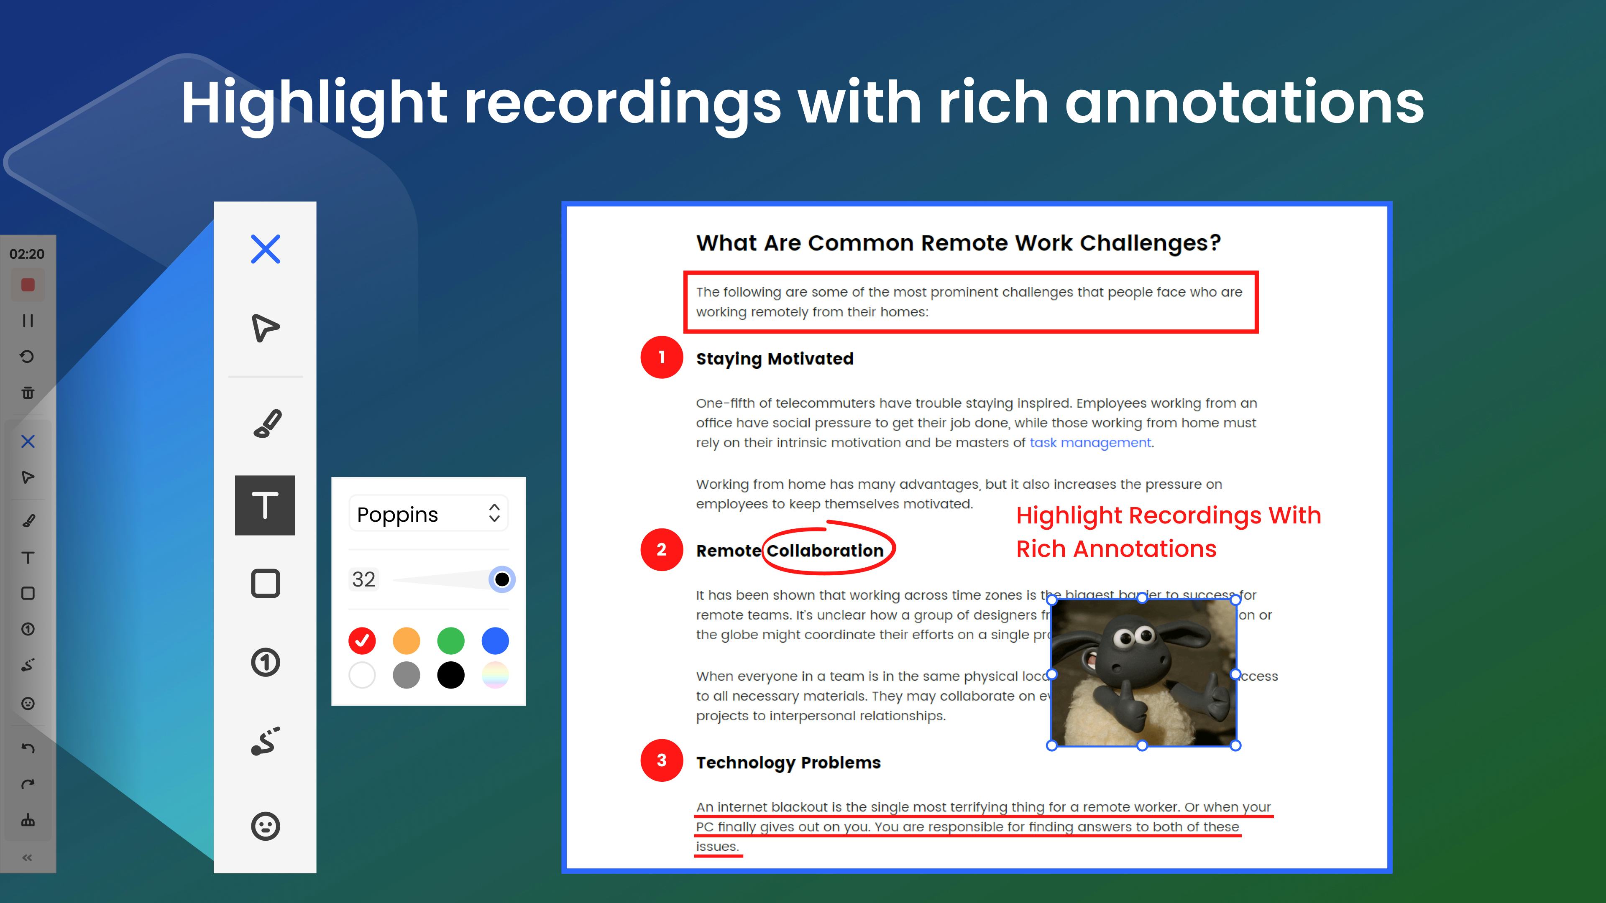Select the Emoji/Sticker tool
This screenshot has width=1606, height=903.
click(x=266, y=825)
